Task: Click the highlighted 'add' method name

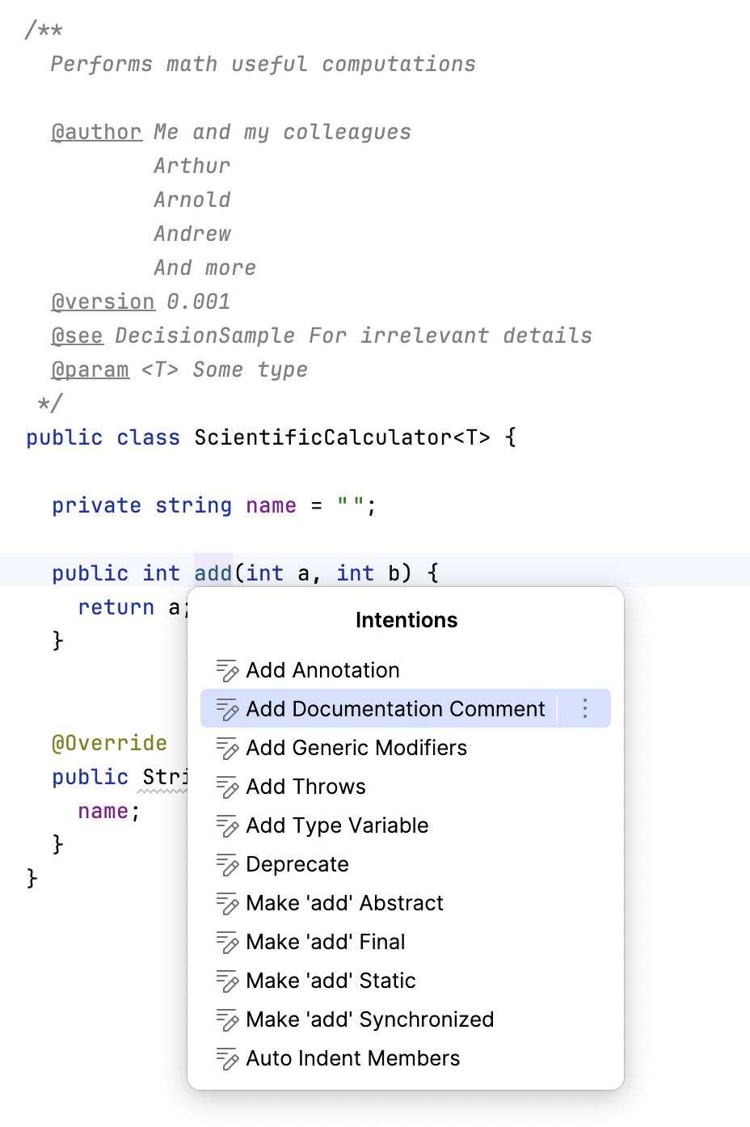Action: (x=213, y=572)
